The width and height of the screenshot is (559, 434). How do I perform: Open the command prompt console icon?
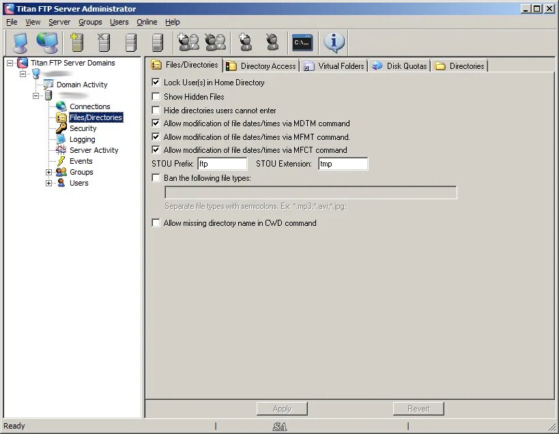point(302,43)
